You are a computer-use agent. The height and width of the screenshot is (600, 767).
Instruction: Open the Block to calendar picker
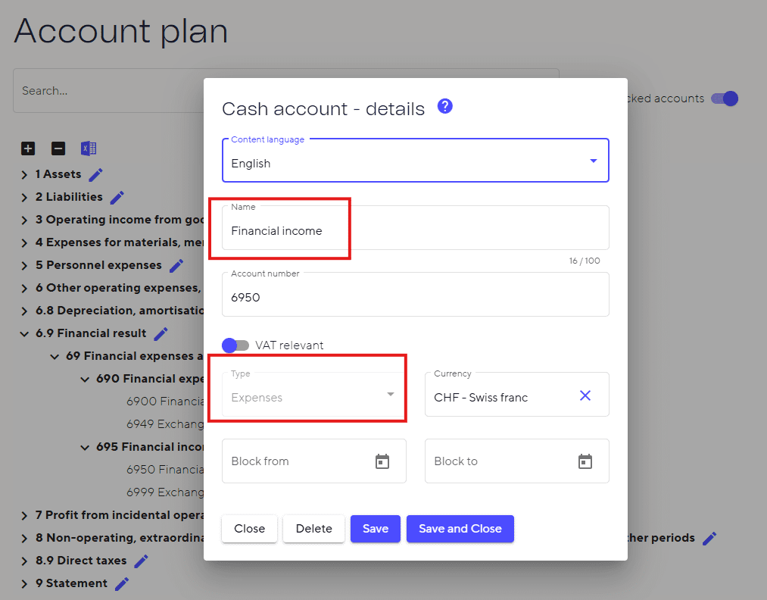585,461
